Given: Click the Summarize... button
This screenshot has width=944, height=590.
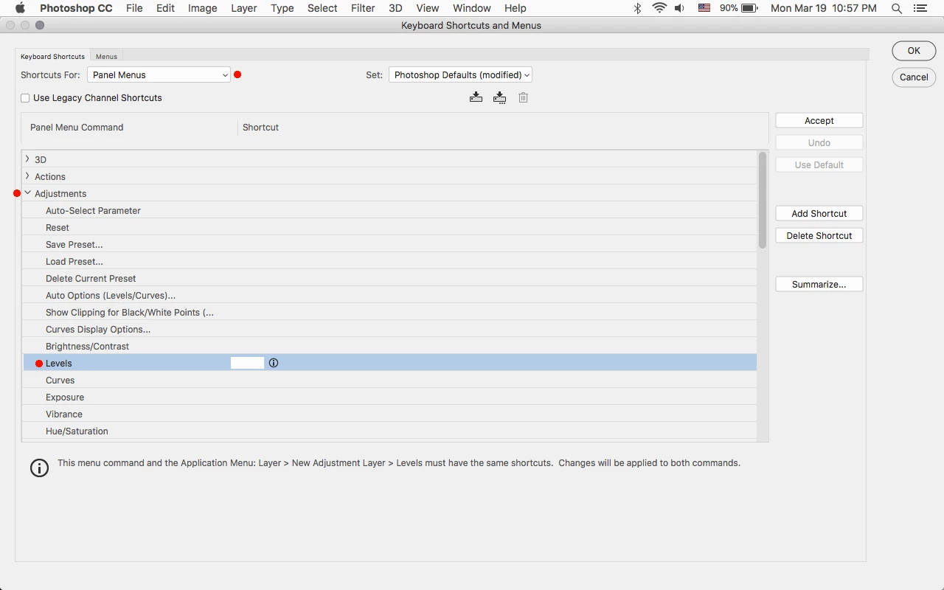Looking at the screenshot, I should tap(819, 284).
